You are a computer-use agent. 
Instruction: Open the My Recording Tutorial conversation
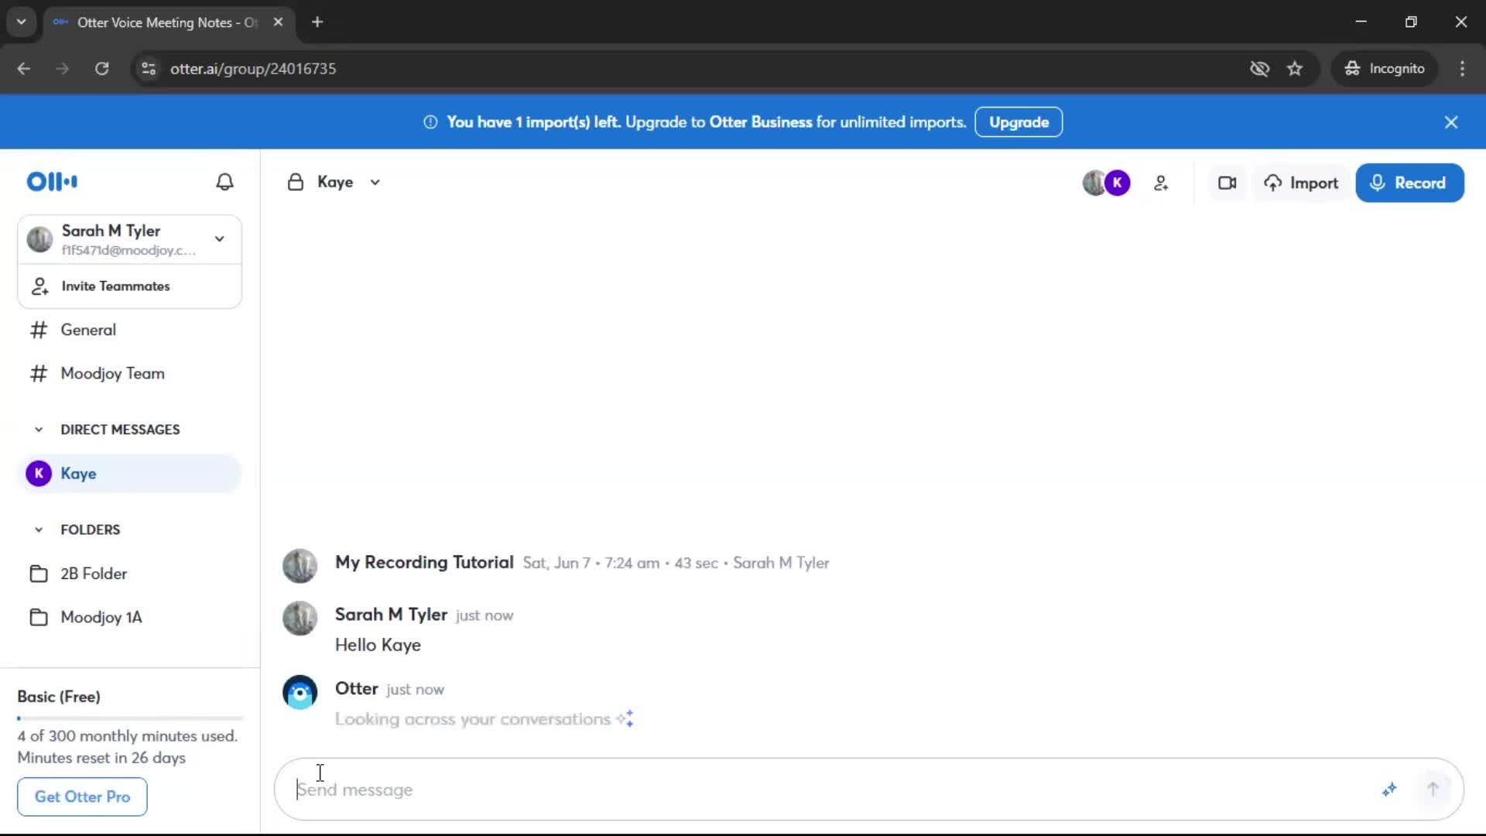(424, 563)
